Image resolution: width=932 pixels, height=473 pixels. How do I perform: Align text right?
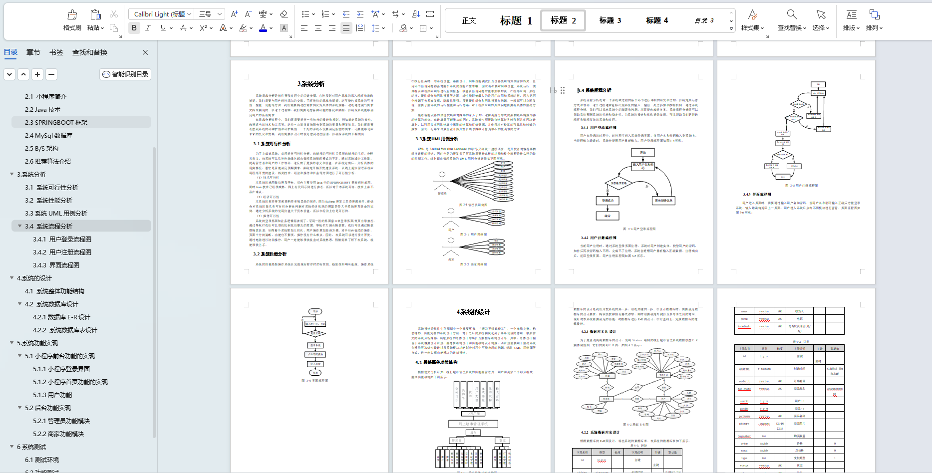click(x=332, y=28)
